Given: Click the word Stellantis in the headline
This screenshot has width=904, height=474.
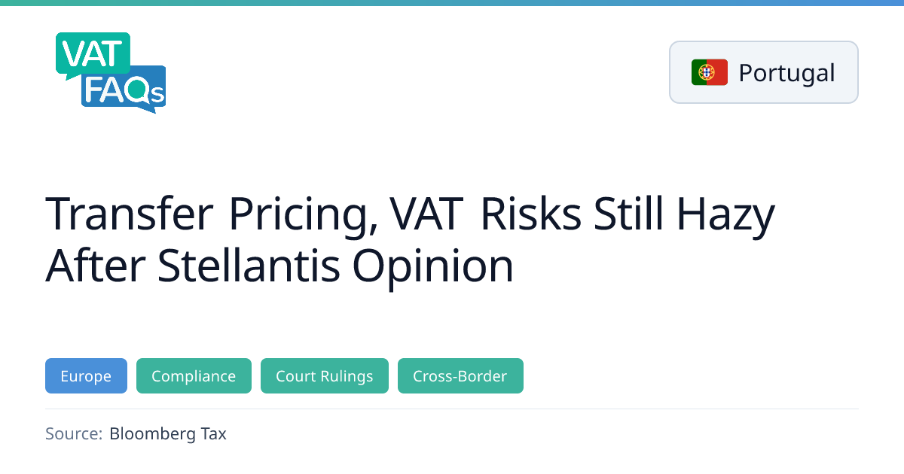Looking at the screenshot, I should [249, 265].
